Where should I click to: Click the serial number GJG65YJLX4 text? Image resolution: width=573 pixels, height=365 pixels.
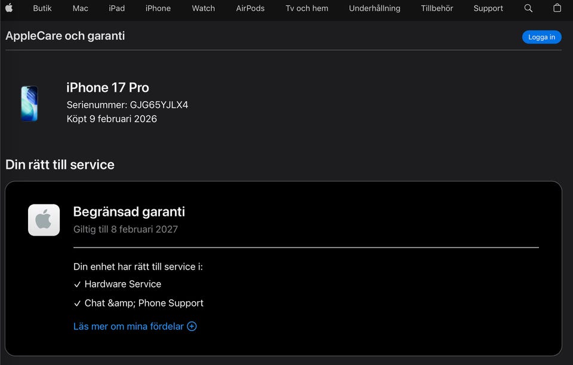(159, 105)
